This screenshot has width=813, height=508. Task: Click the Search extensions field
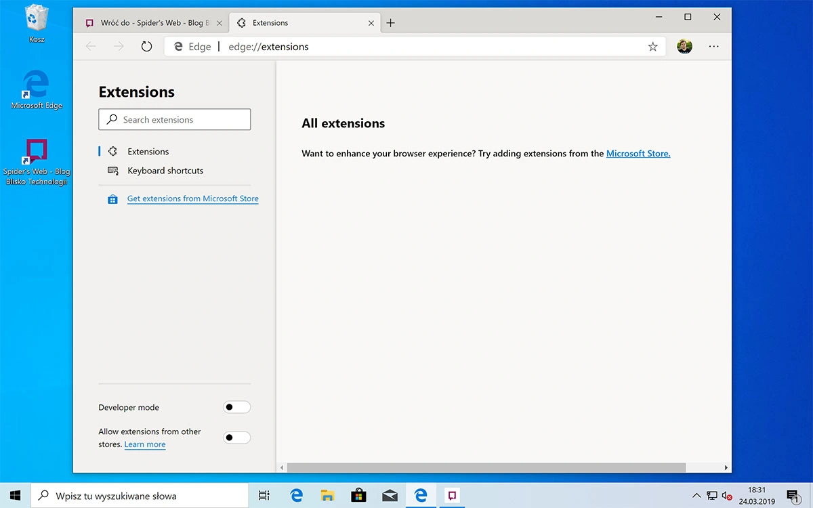click(175, 119)
